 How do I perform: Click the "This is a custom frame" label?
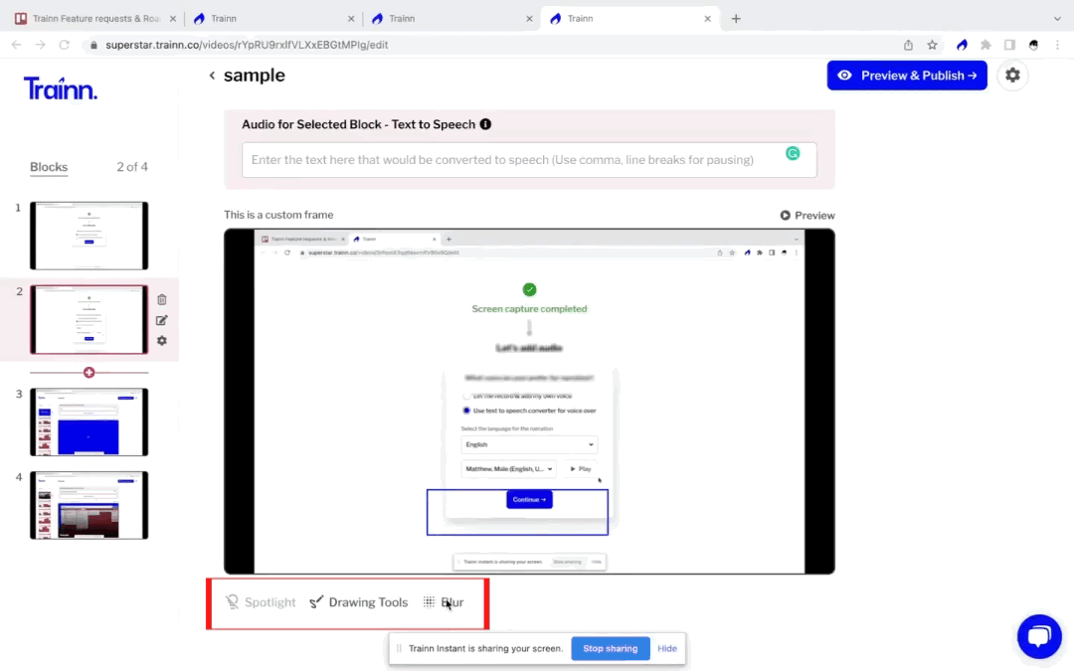tap(278, 215)
